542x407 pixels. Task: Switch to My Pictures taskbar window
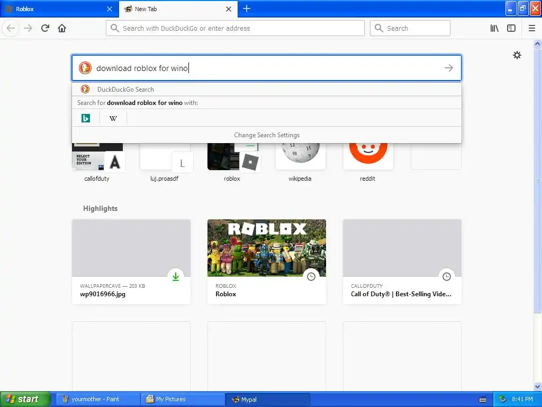[x=183, y=399]
